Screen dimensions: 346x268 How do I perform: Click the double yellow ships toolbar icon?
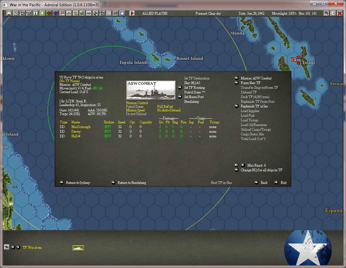tap(76, 13)
